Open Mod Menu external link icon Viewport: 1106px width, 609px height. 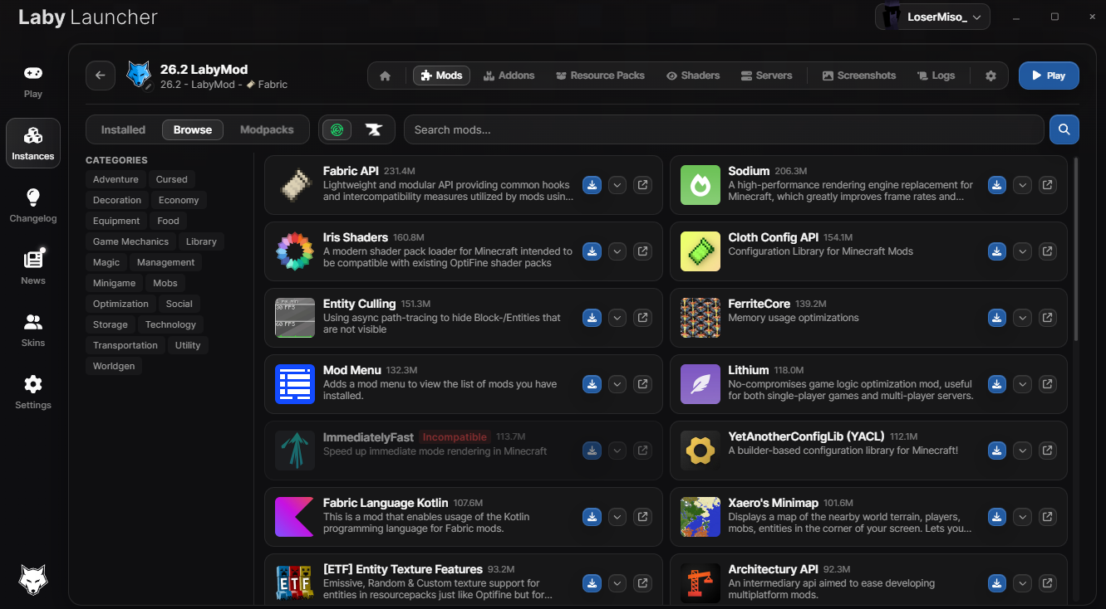pyautogui.click(x=642, y=384)
